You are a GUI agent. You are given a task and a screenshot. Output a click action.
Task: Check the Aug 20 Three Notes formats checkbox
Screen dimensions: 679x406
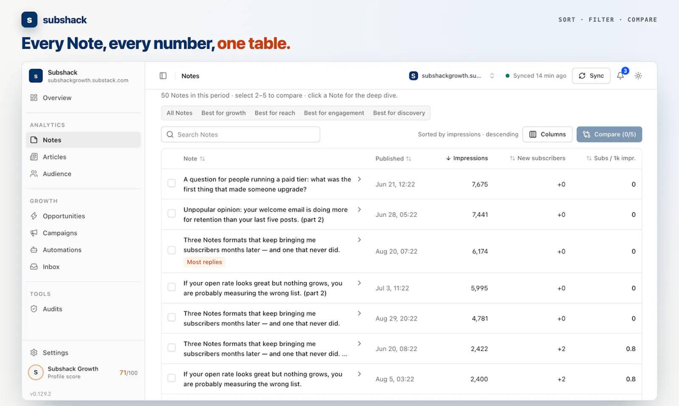[x=171, y=250]
